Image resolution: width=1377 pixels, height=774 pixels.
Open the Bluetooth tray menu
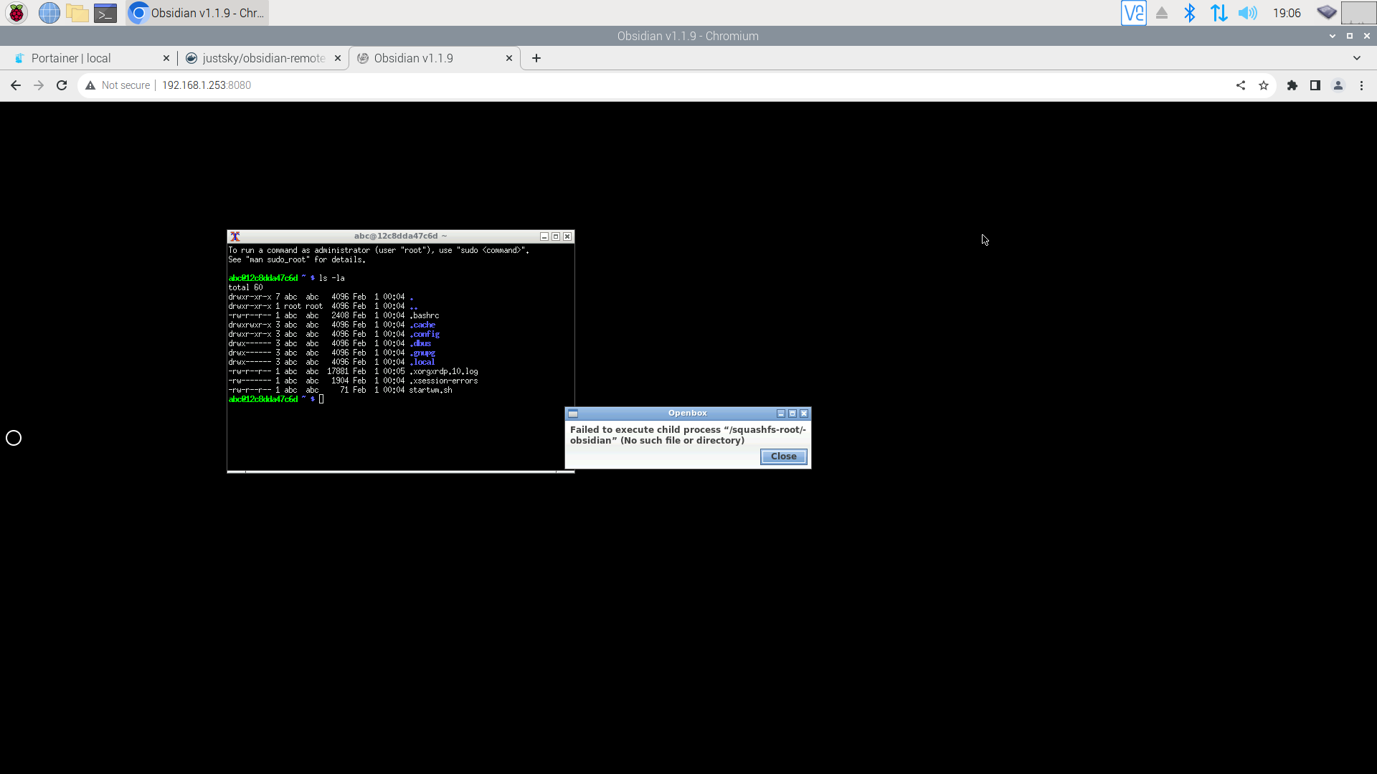click(1190, 13)
